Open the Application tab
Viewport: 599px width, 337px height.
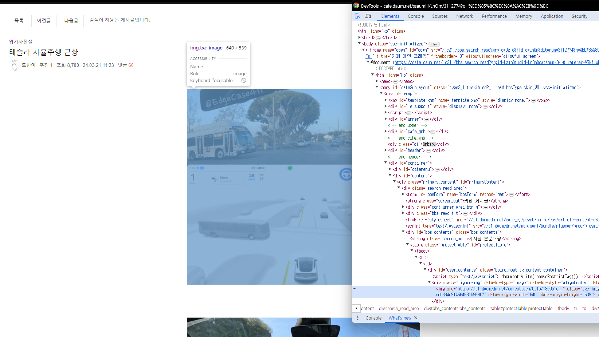coord(552,16)
